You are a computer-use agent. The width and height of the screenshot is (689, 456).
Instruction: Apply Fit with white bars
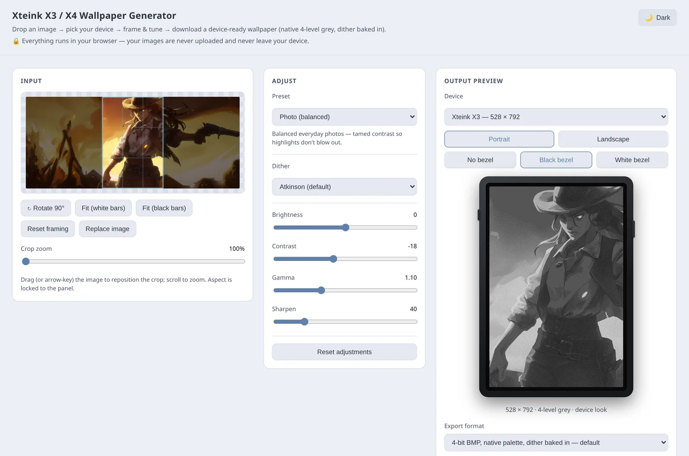(103, 208)
